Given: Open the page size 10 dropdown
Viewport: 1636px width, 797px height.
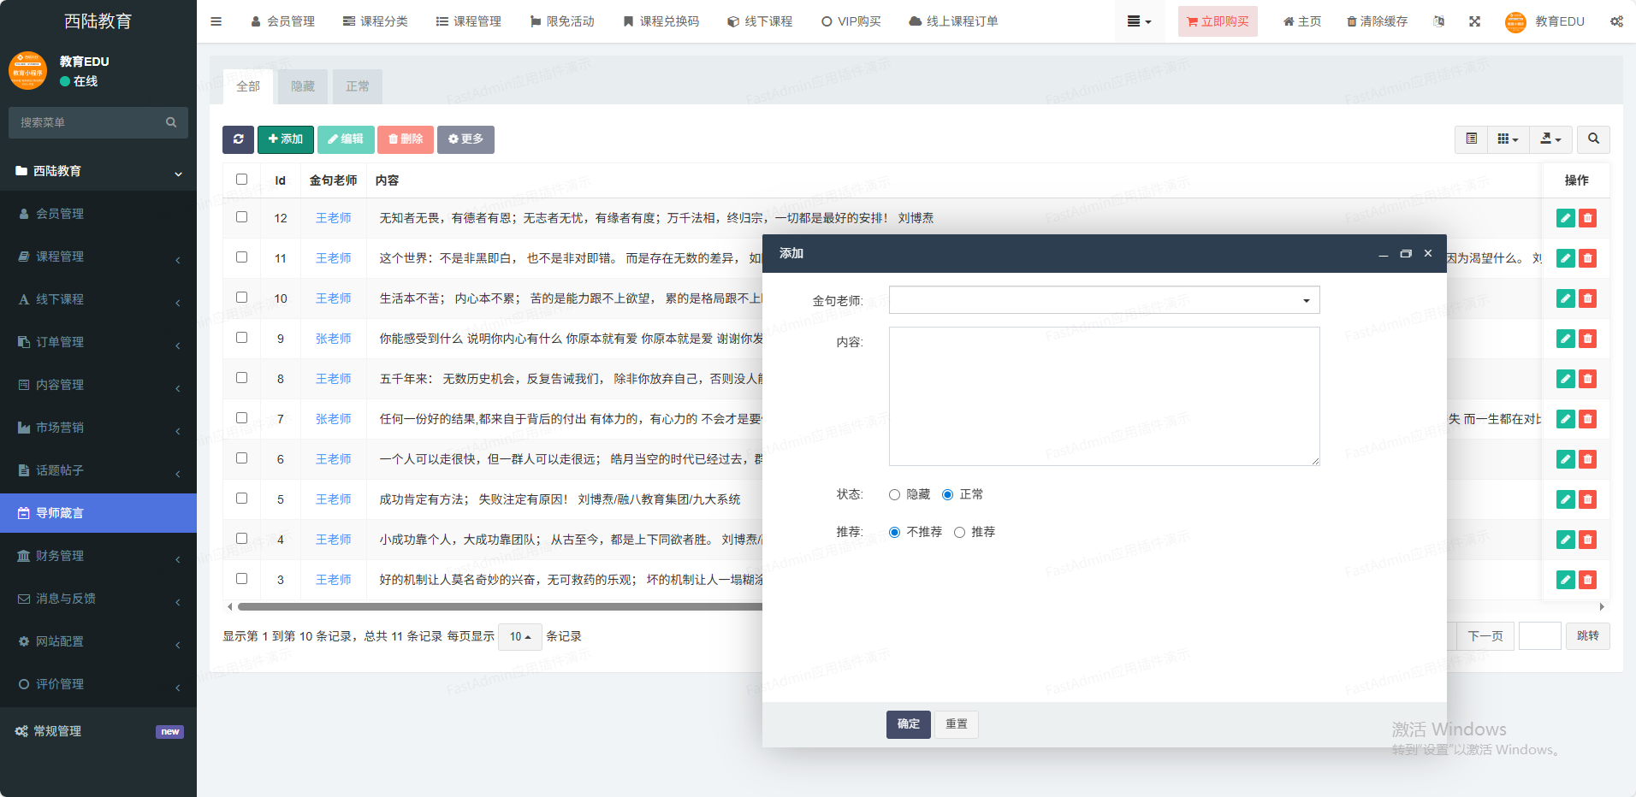Looking at the screenshot, I should [519, 637].
